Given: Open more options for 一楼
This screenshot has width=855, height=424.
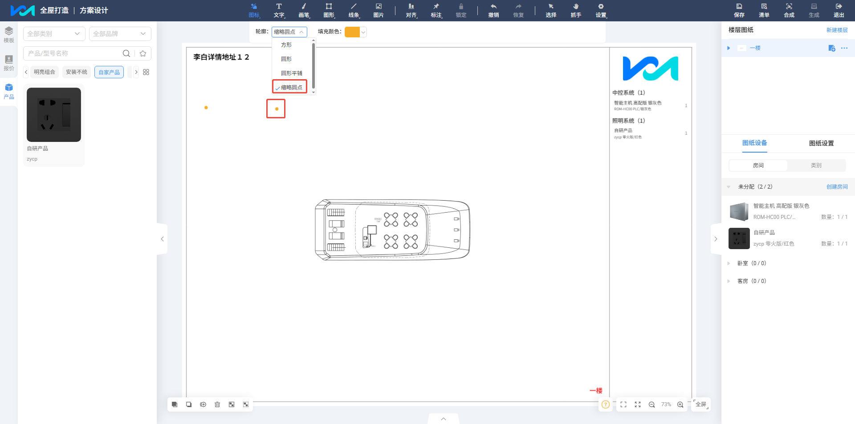Looking at the screenshot, I should 844,48.
